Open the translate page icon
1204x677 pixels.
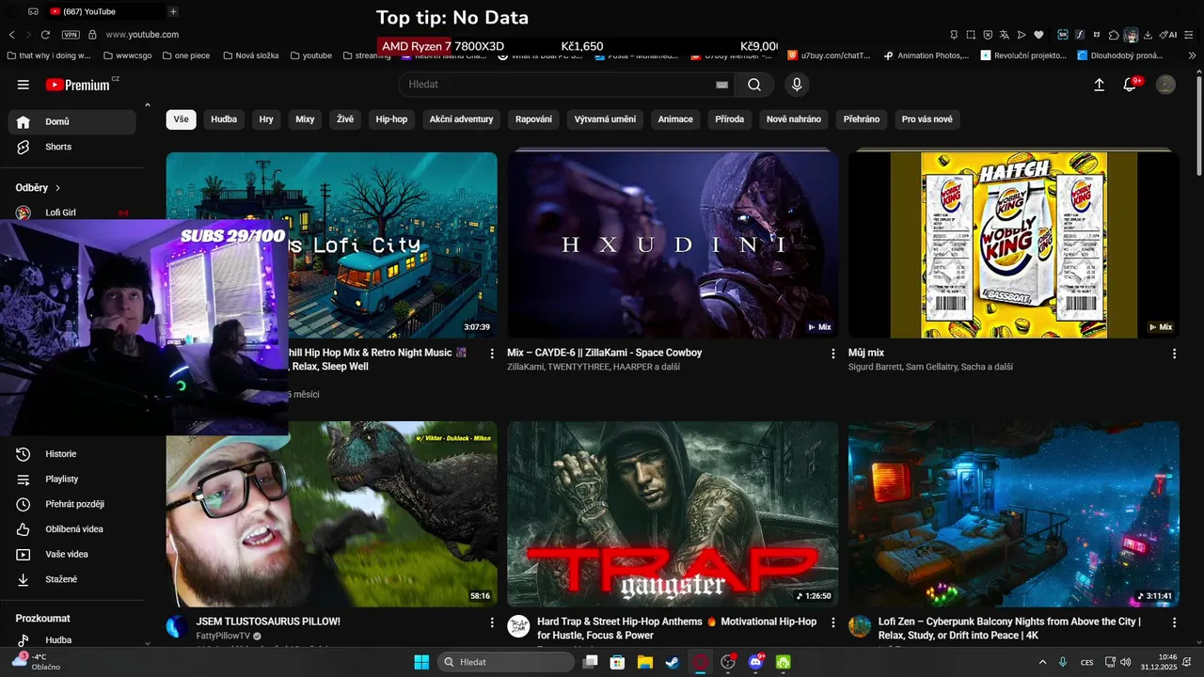(x=1005, y=35)
